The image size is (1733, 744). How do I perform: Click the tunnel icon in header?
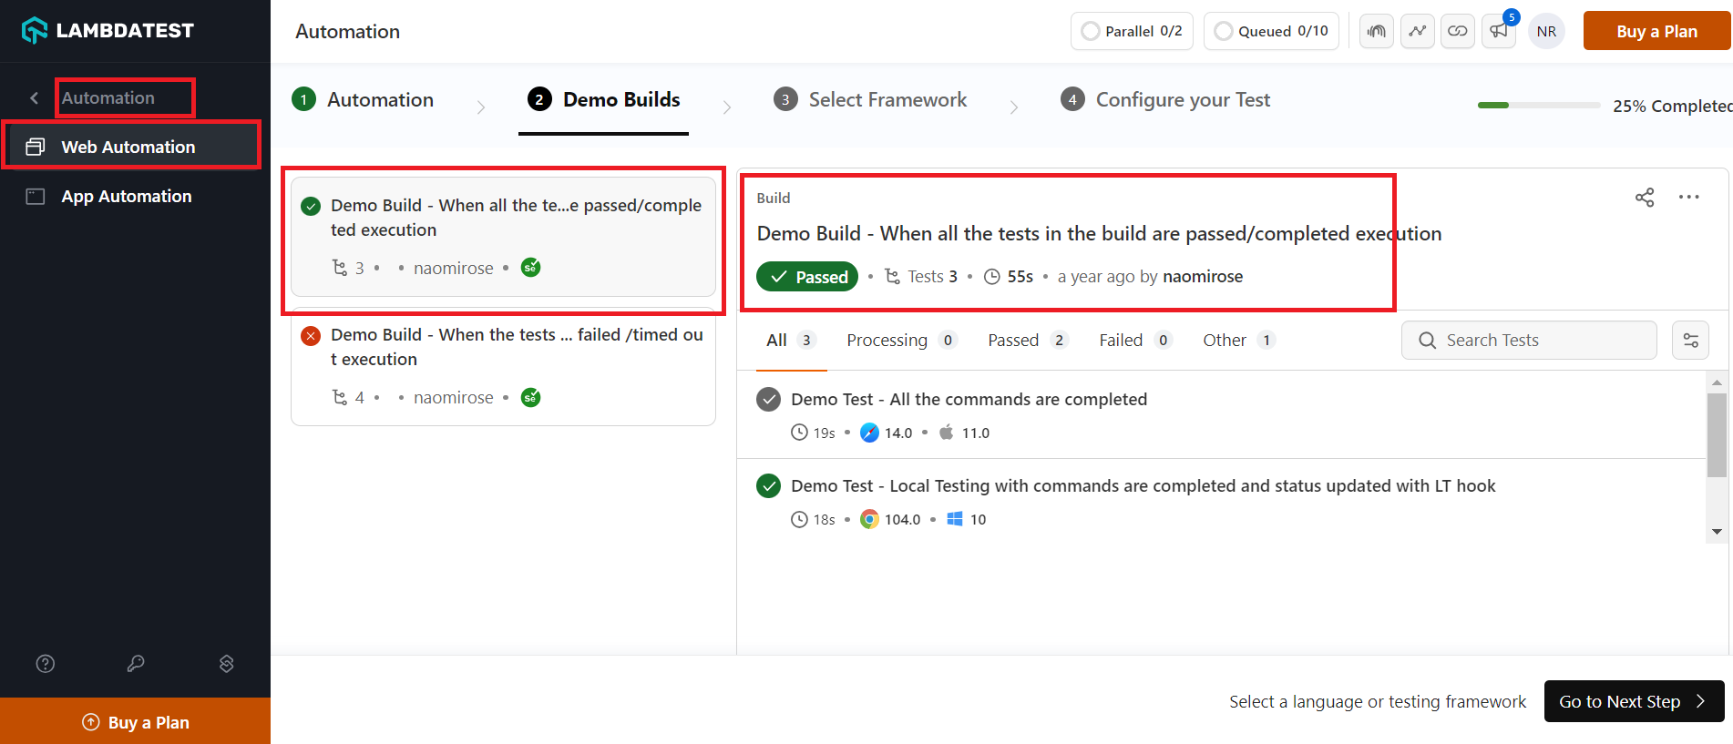[1377, 32]
